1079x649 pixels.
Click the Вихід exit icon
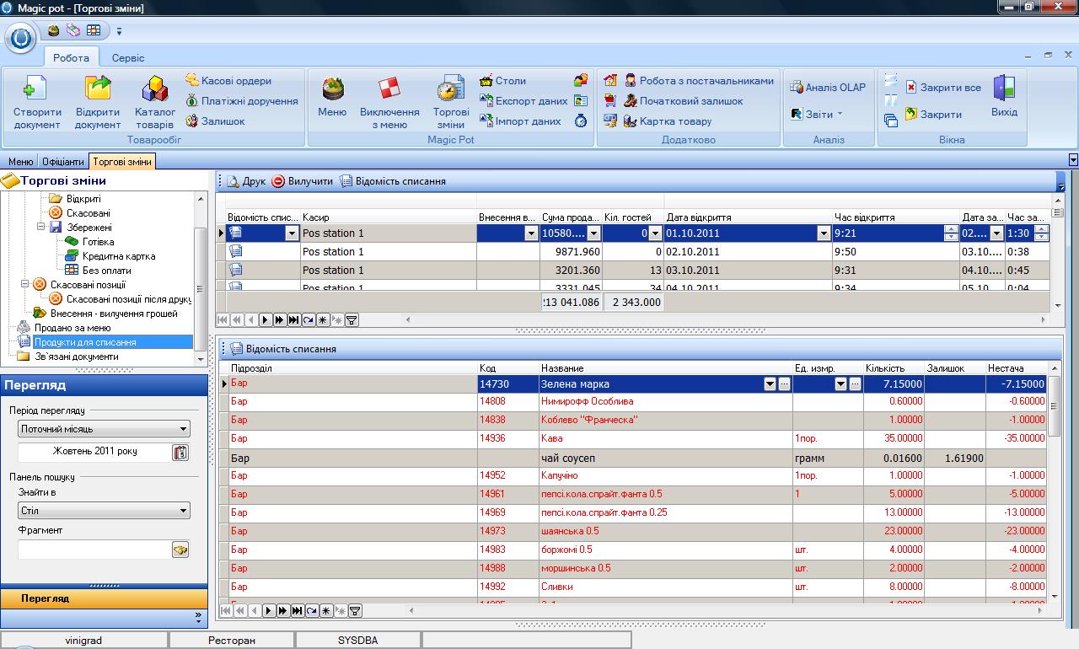click(1004, 89)
